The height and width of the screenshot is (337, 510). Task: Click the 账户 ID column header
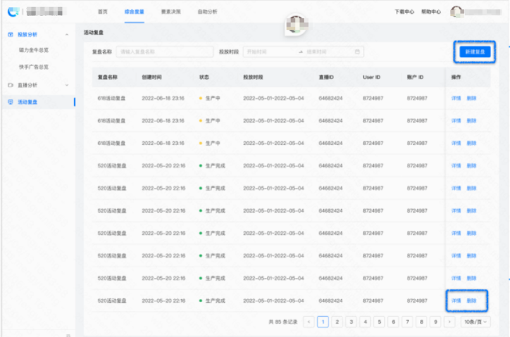[x=415, y=77]
